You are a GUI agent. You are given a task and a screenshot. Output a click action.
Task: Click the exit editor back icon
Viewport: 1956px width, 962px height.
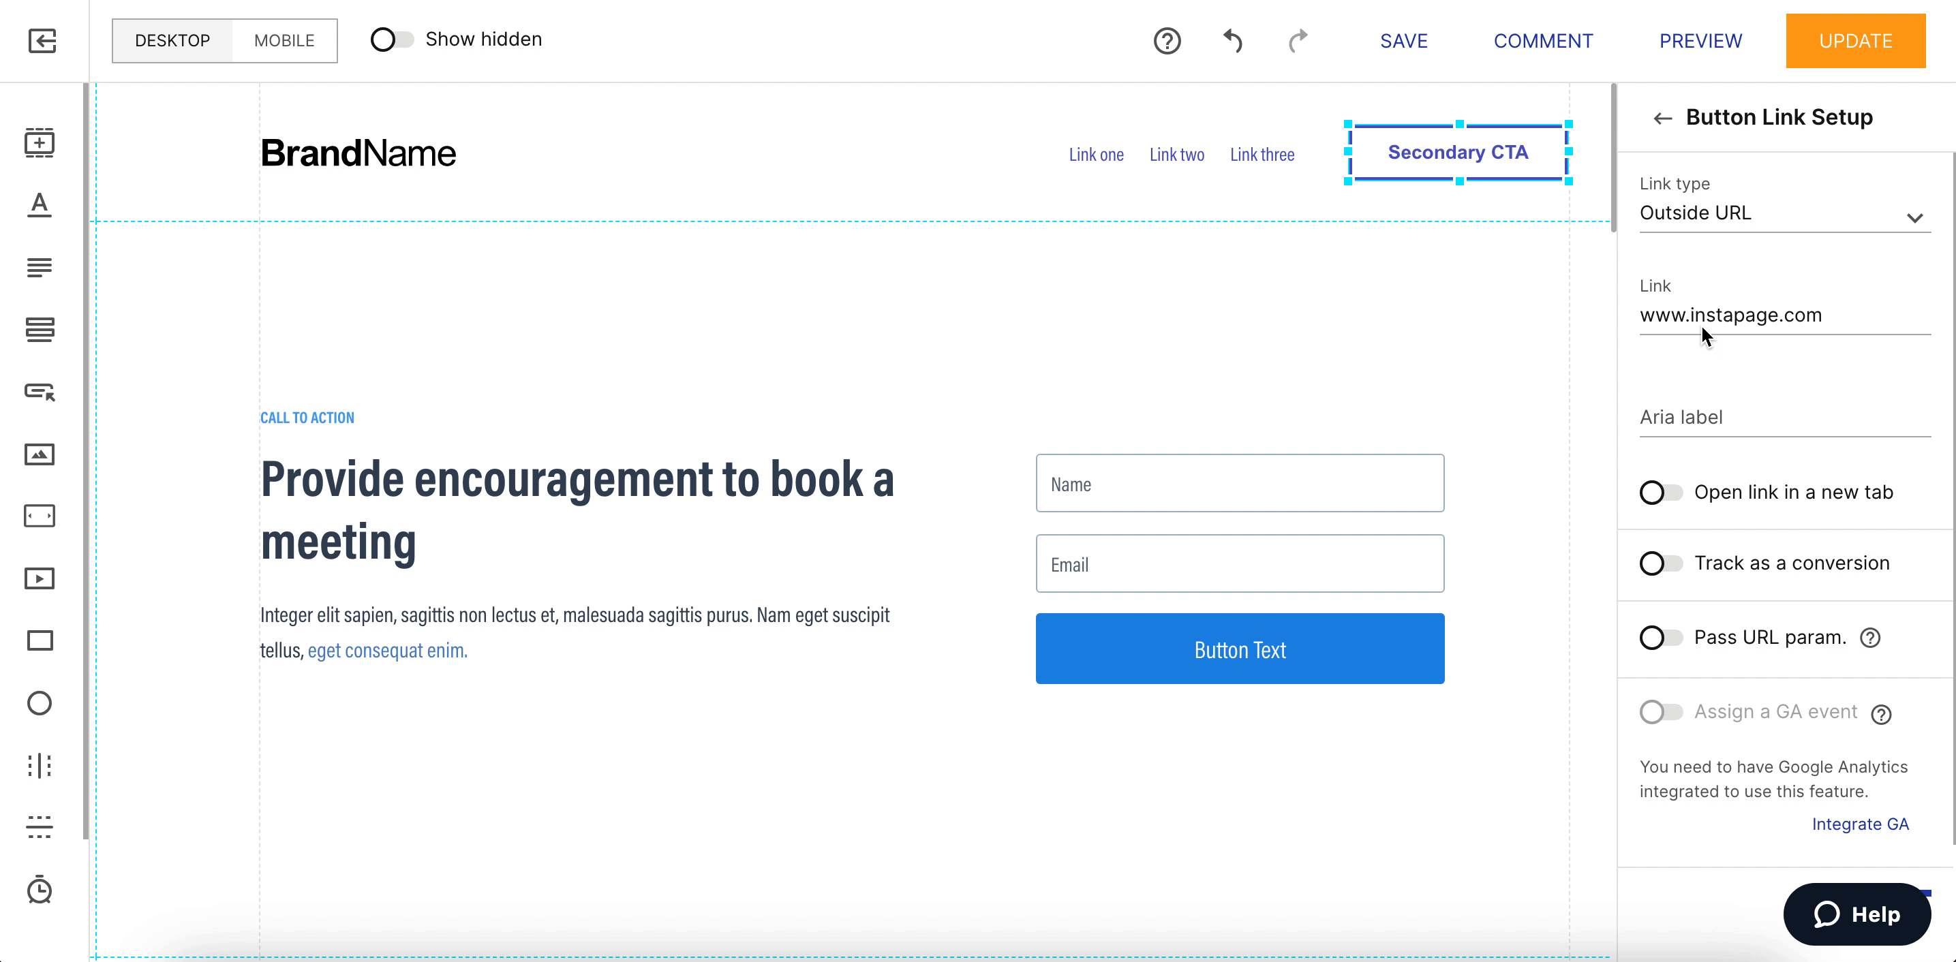[42, 40]
